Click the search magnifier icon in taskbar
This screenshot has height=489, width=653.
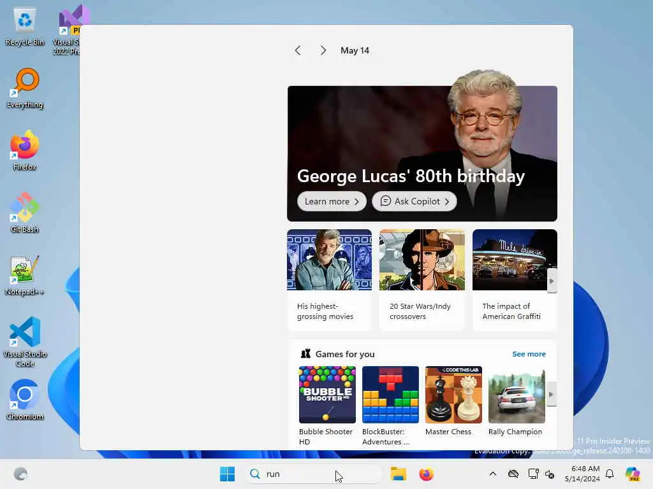click(x=255, y=474)
